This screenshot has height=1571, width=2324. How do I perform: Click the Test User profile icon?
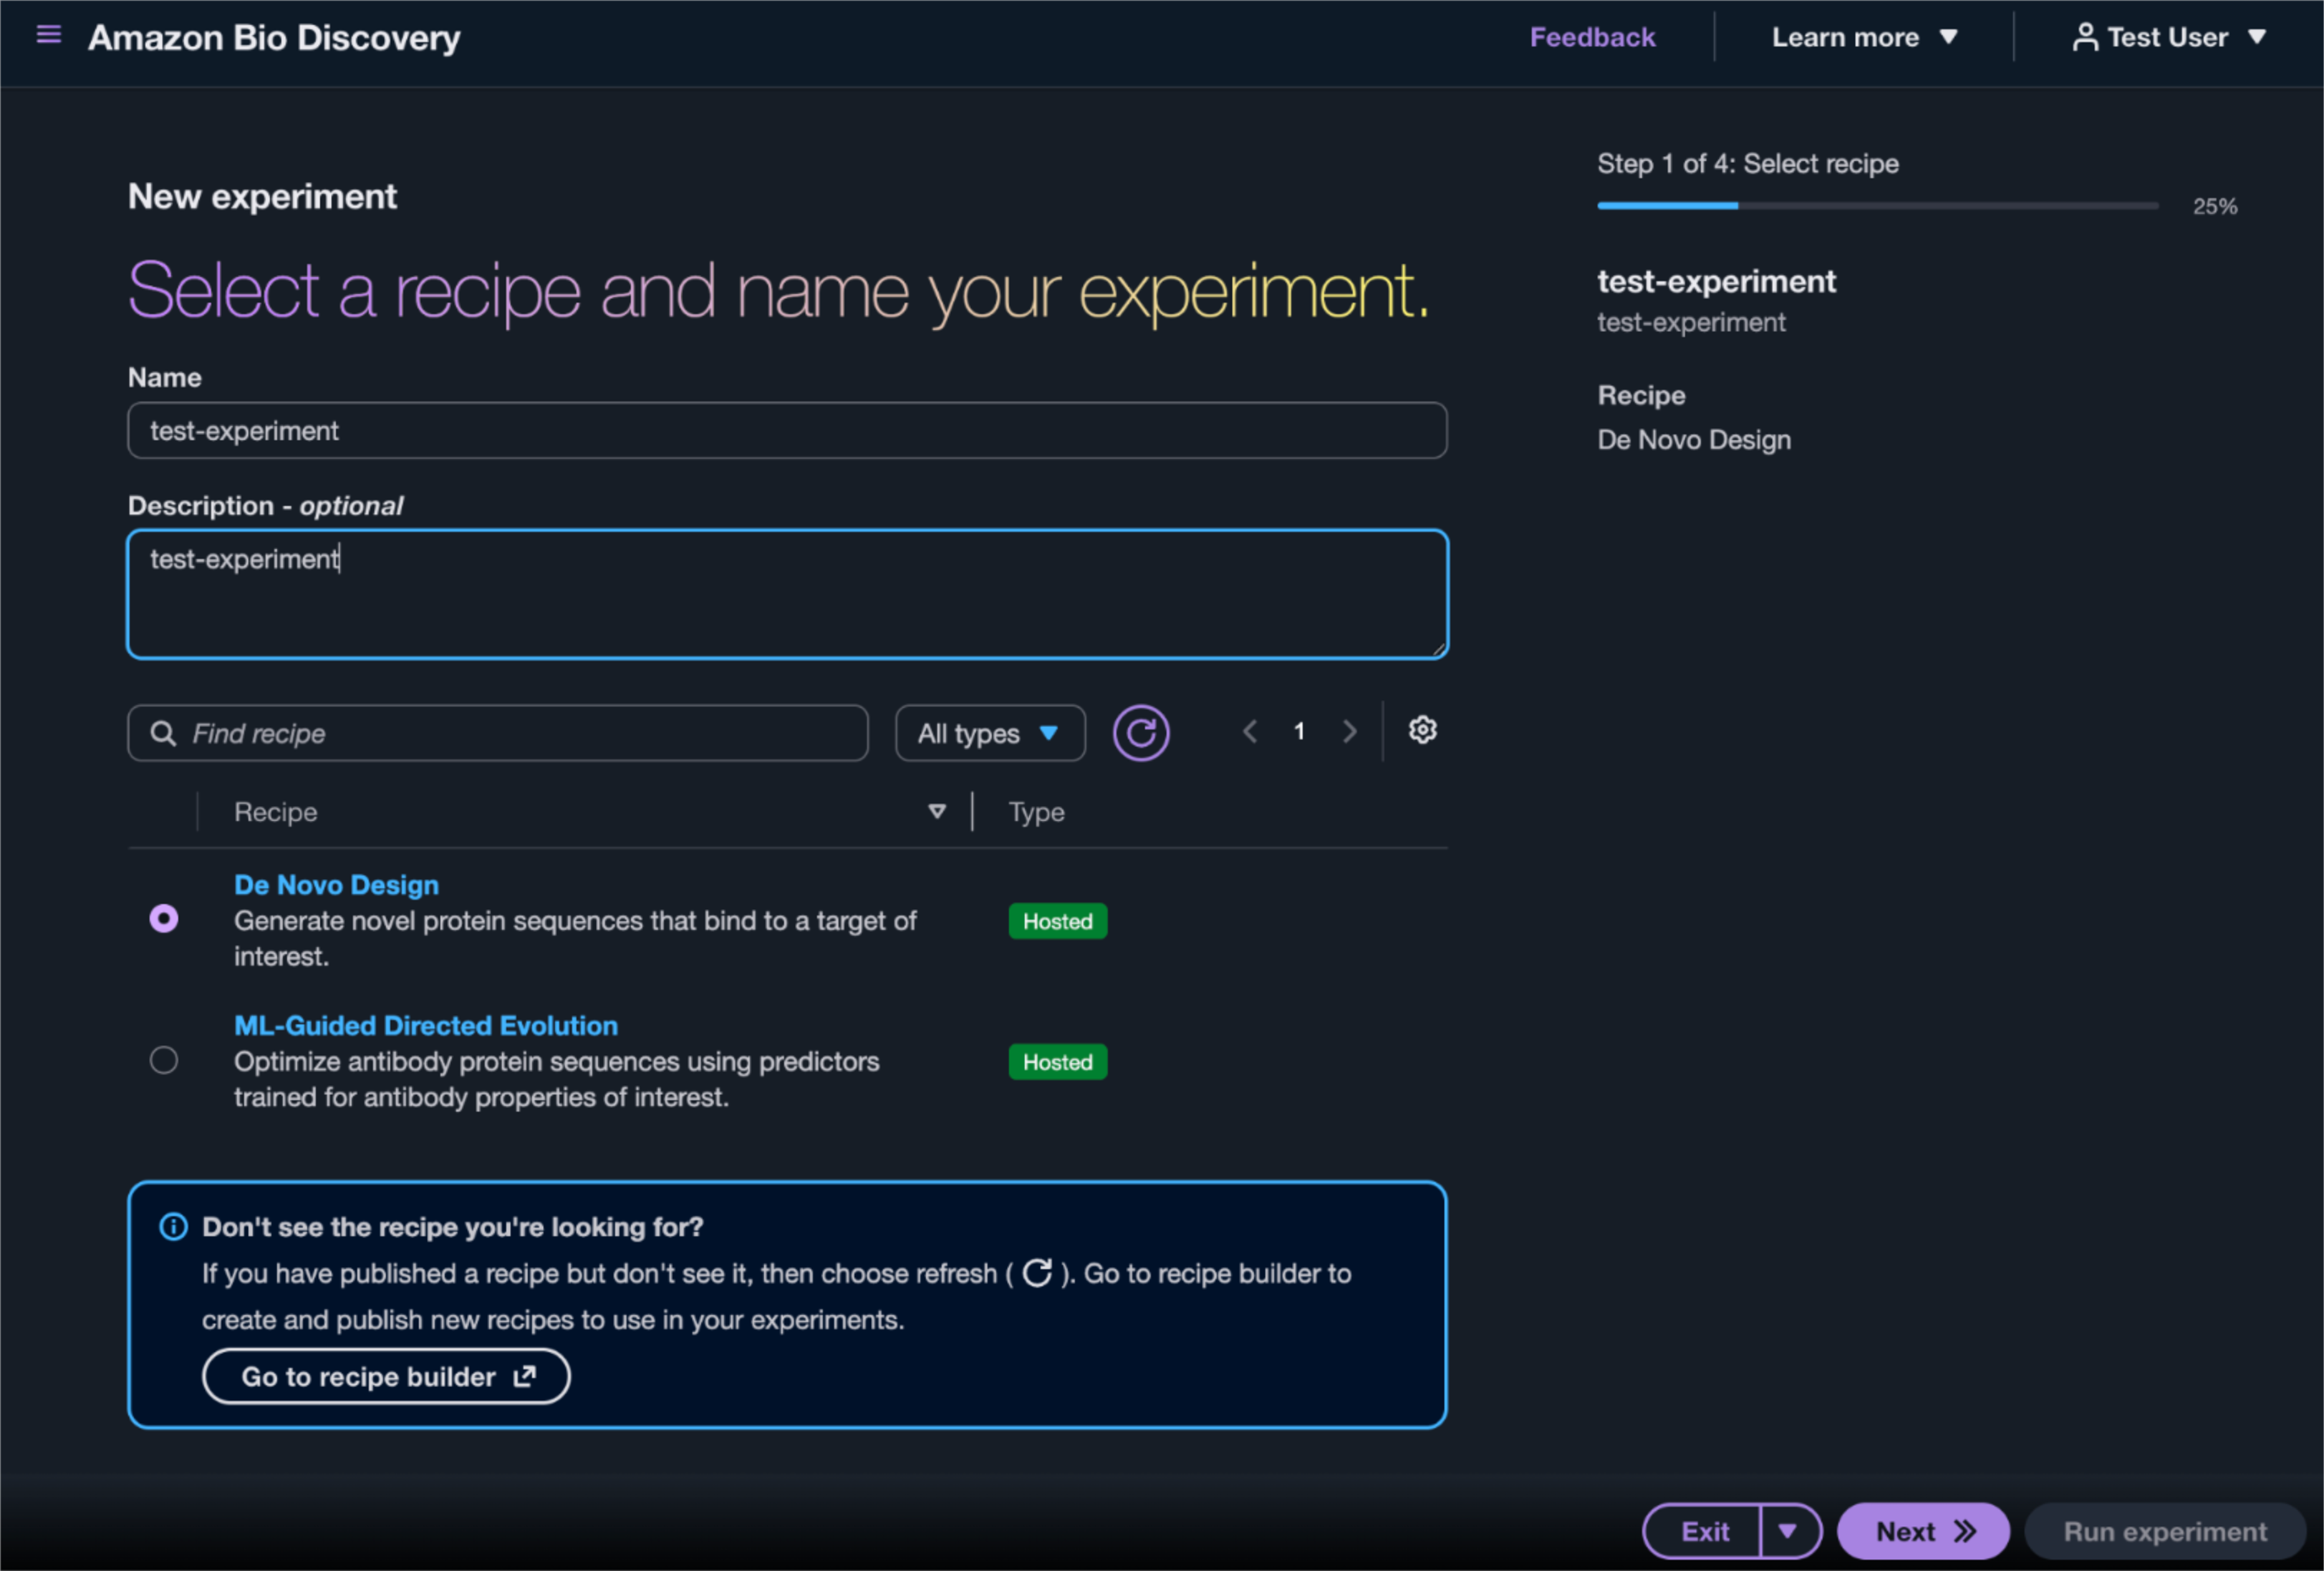tap(2085, 37)
